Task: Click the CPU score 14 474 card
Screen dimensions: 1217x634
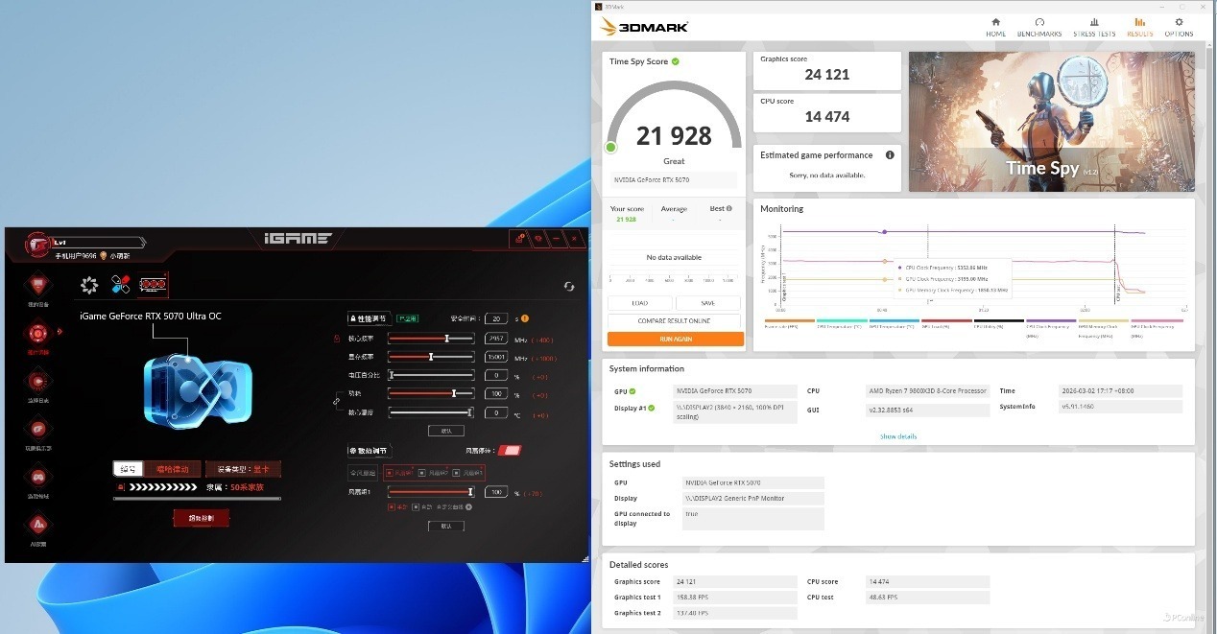Action: [827, 111]
